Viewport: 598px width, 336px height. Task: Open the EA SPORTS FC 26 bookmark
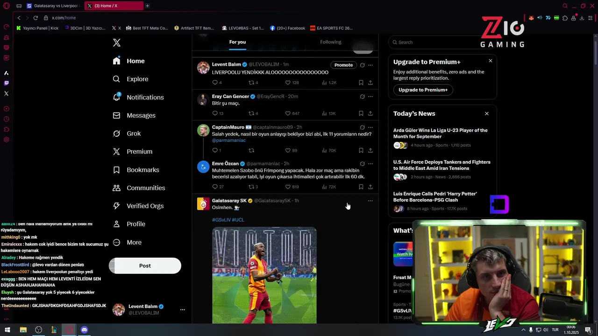pyautogui.click(x=331, y=28)
